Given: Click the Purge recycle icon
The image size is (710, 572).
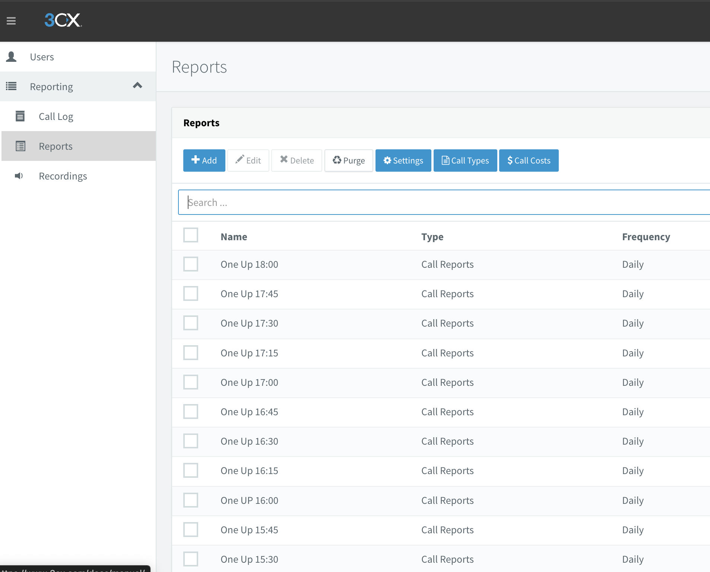Looking at the screenshot, I should (x=337, y=160).
